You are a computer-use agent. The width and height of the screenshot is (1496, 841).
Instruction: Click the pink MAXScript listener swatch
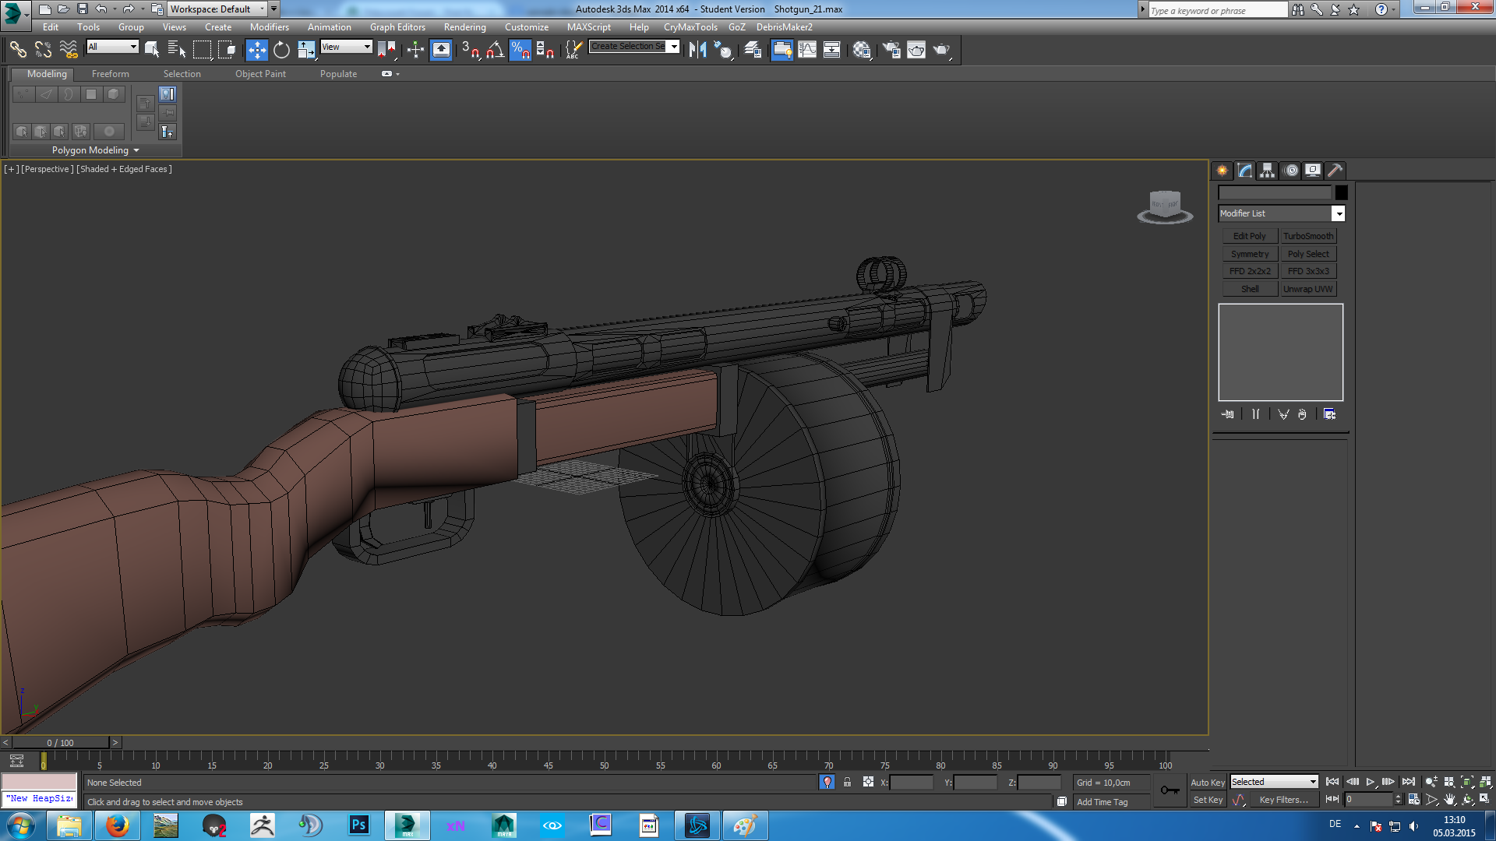point(40,781)
